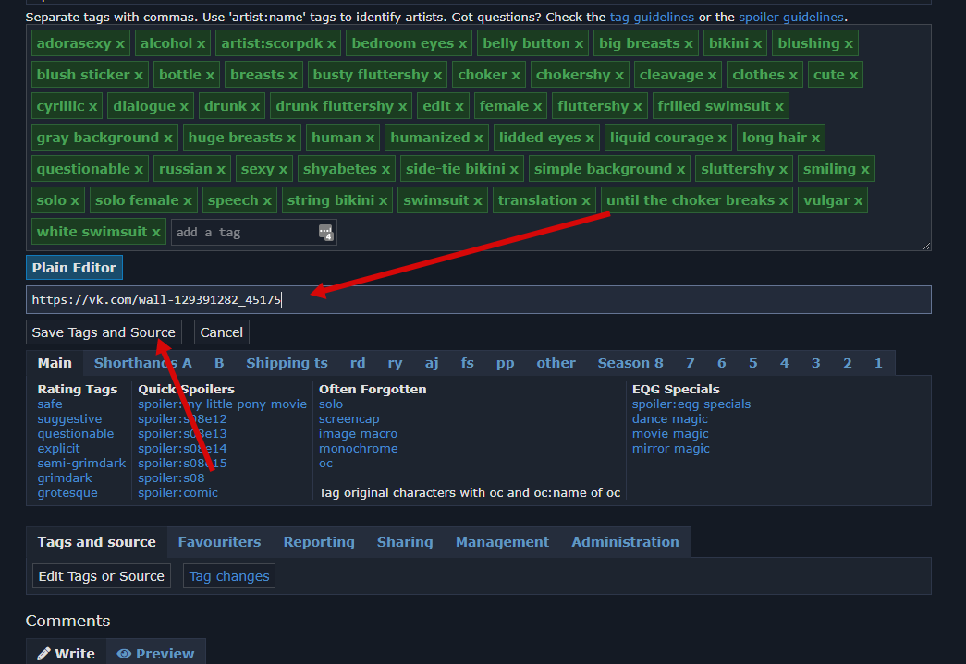Screen dimensions: 966x664
Task: Remove the "gray background" tag with x
Action: coord(167,138)
